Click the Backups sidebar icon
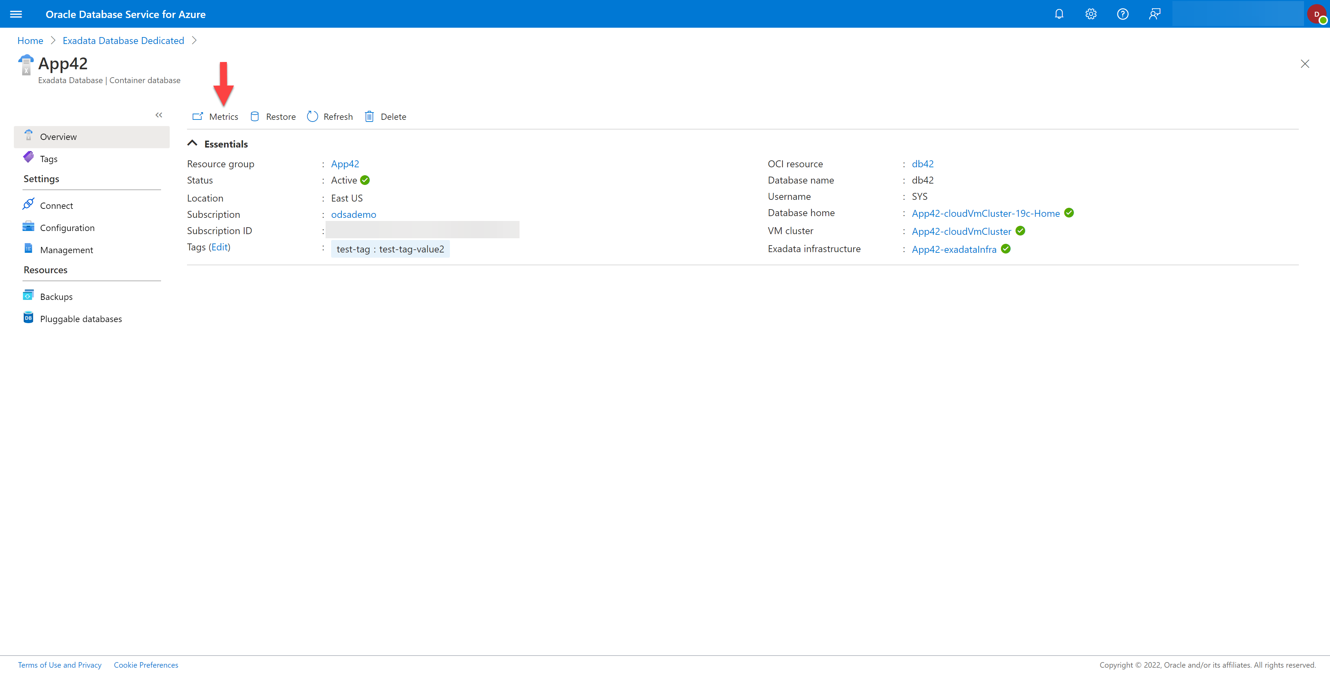Image resolution: width=1330 pixels, height=676 pixels. click(x=28, y=295)
